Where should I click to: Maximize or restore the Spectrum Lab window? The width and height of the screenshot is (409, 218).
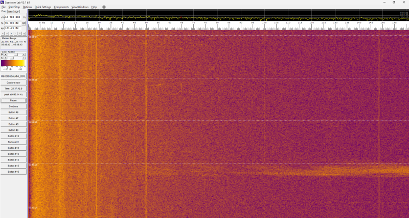click(394, 3)
